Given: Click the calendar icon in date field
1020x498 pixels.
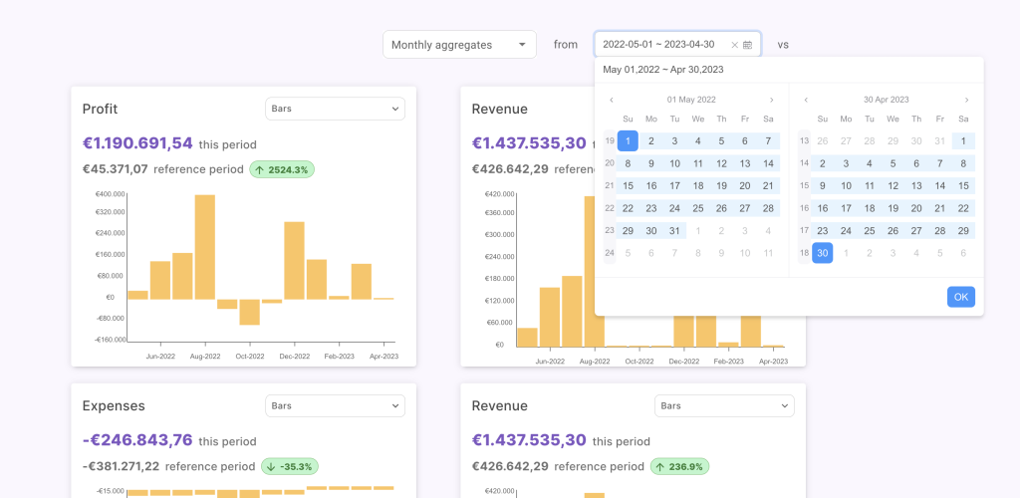Looking at the screenshot, I should (748, 45).
